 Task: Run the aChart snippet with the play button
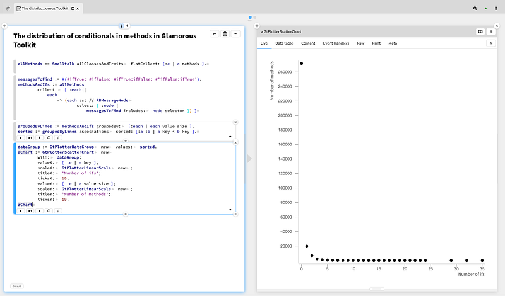20,210
